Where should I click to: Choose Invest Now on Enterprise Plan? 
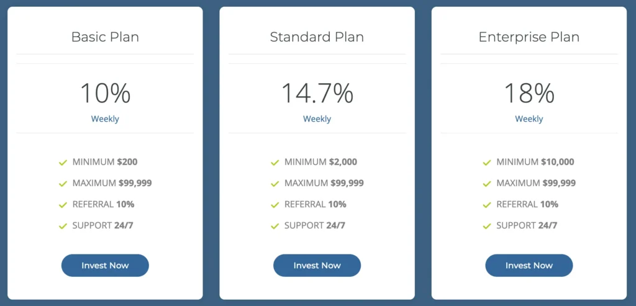point(529,266)
